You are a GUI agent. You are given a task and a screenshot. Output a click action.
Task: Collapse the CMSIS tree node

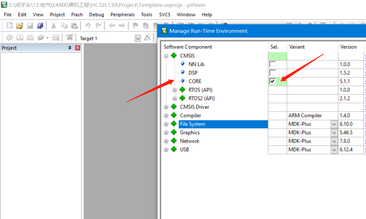click(166, 56)
